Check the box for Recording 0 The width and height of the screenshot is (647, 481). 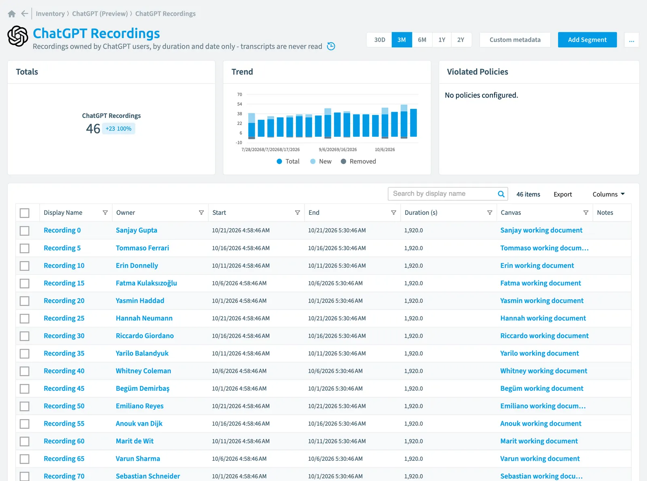(25, 231)
